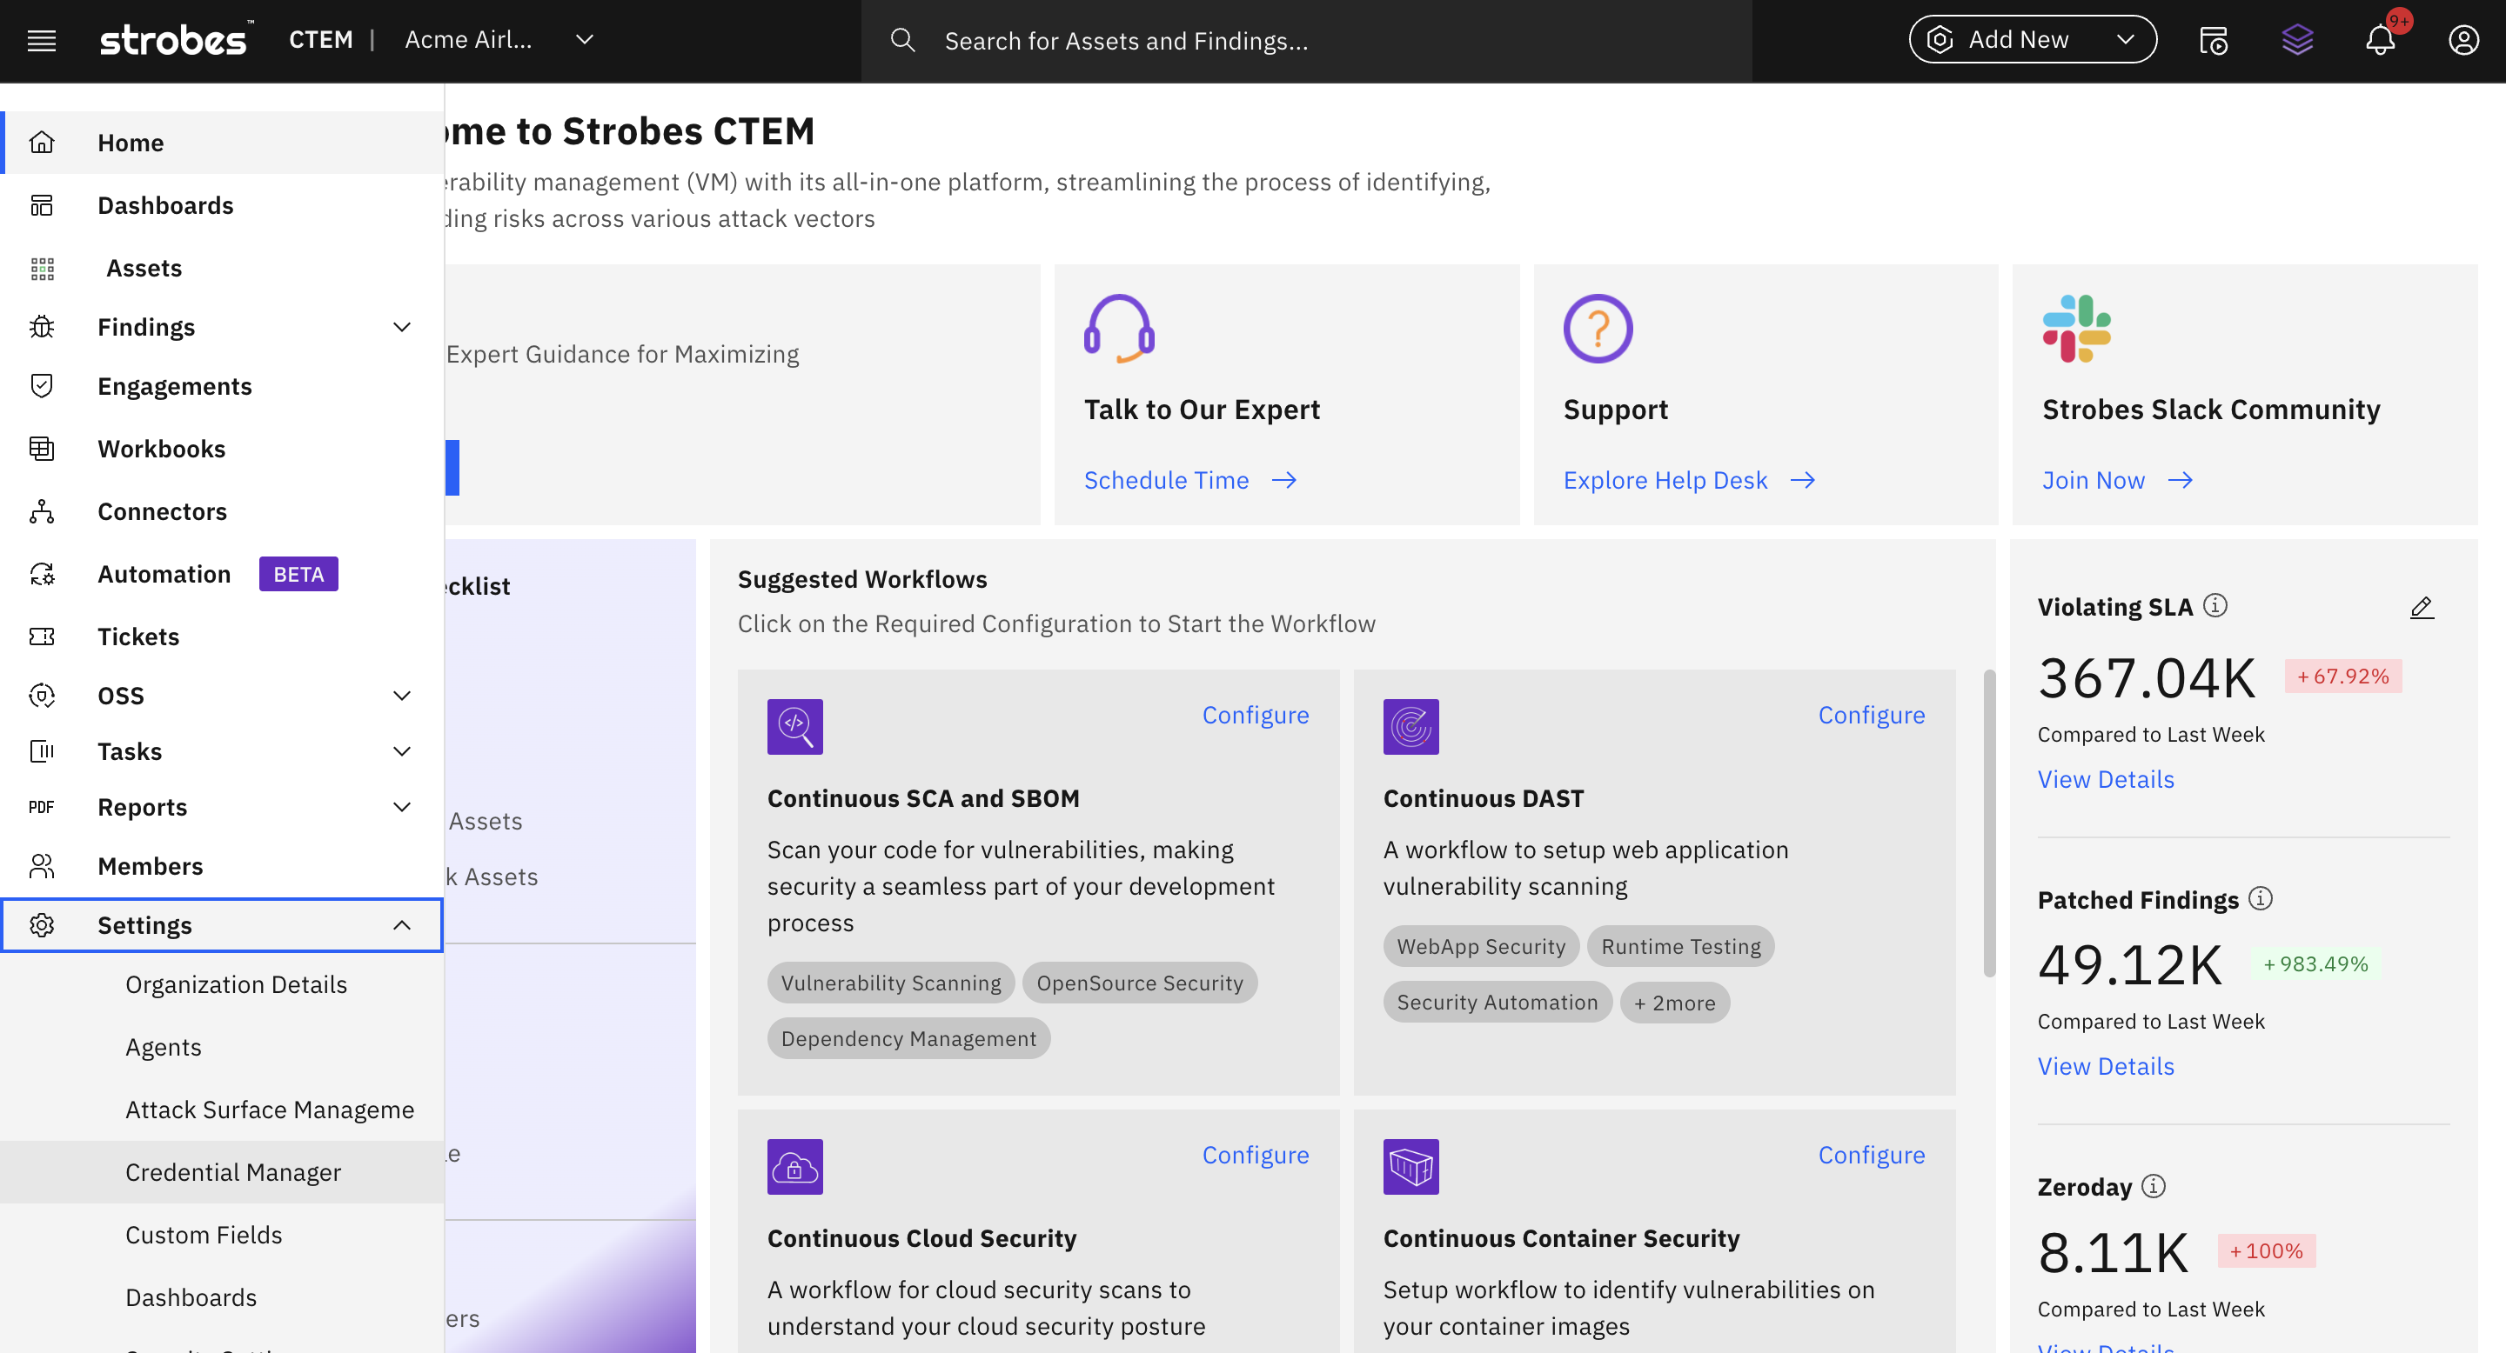2506x1353 pixels.
Task: Click the Settings gear icon
Action: pos(42,925)
